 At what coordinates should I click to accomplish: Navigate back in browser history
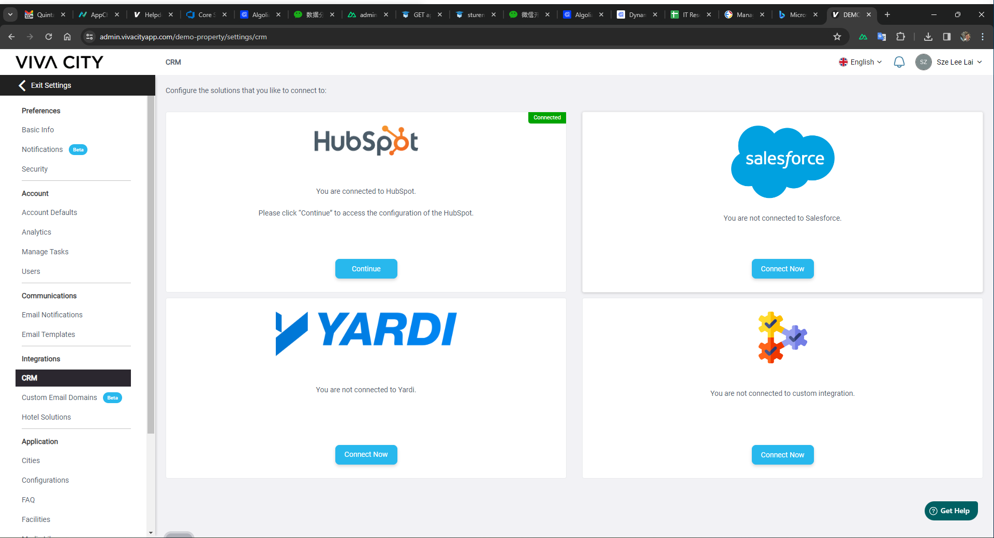click(11, 37)
